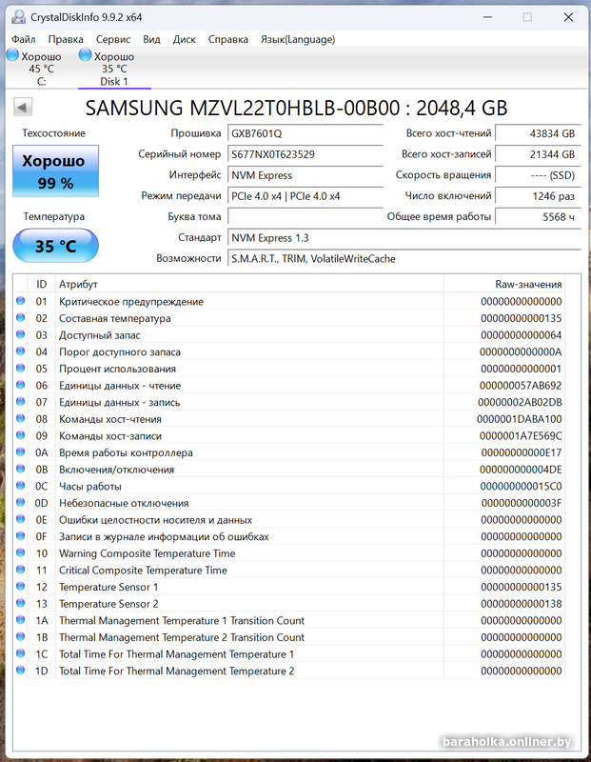Click status dot for Единицы данных - запись
This screenshot has height=762, width=591.
point(20,401)
